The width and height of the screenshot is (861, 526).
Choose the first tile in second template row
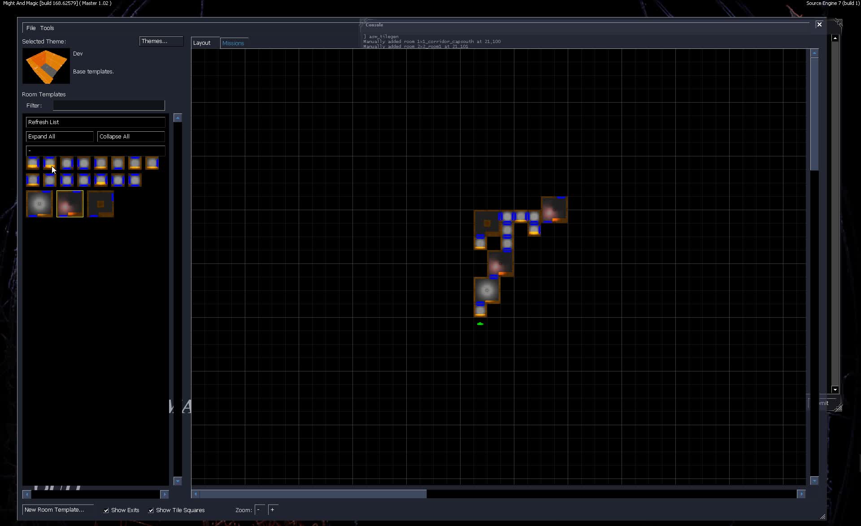33,180
